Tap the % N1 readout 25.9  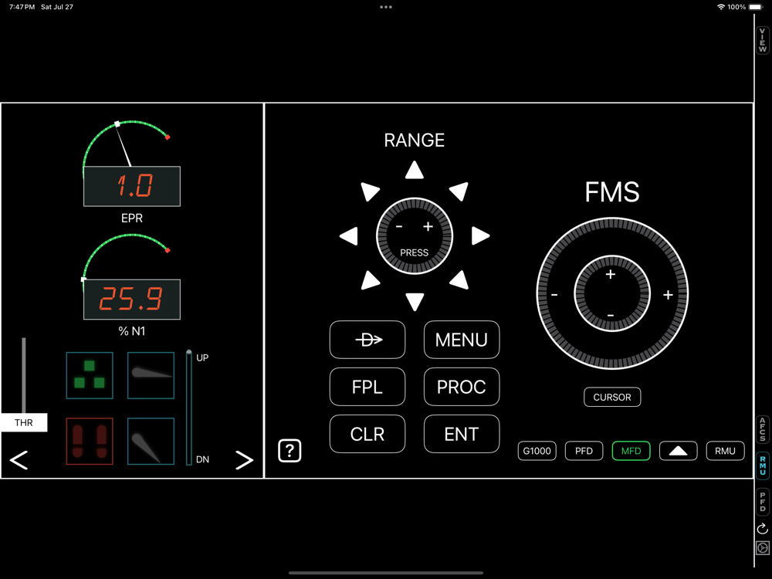[x=132, y=300]
